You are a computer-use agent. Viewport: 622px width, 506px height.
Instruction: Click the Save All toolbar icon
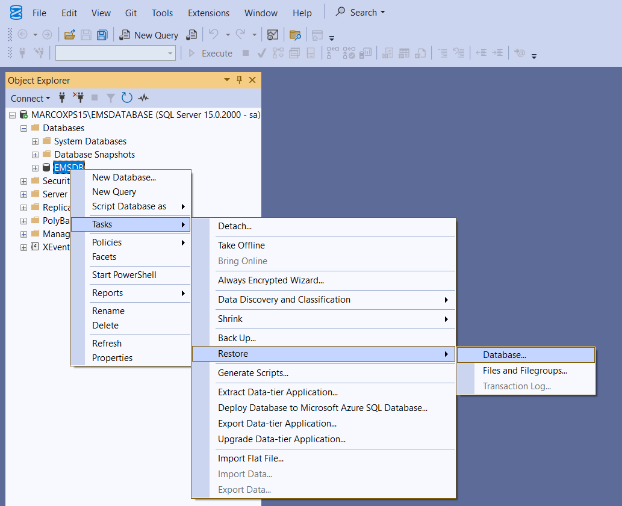click(x=102, y=35)
